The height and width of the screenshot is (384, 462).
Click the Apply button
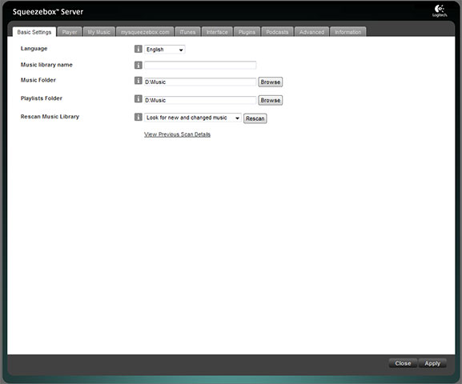(432, 363)
